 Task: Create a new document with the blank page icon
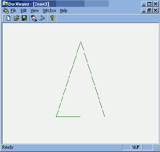point(8,18)
